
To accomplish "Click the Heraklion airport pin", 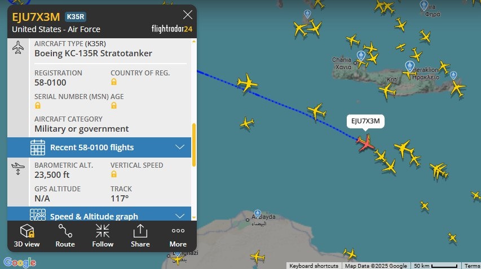I will [409, 66].
